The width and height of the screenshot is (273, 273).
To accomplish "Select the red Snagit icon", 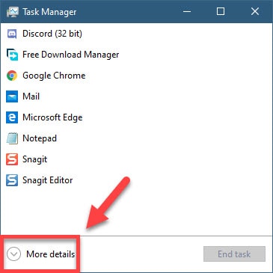I will [x=12, y=159].
